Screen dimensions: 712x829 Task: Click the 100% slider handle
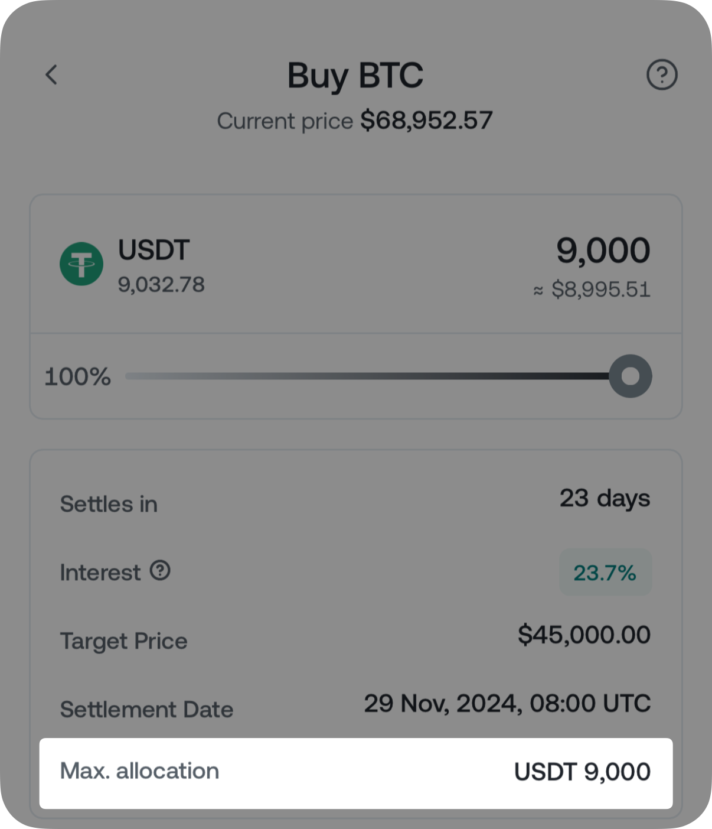(630, 376)
